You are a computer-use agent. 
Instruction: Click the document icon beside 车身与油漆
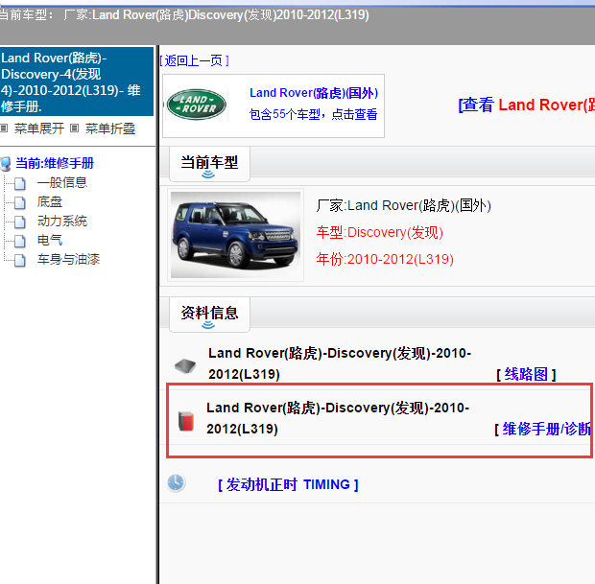[20, 261]
